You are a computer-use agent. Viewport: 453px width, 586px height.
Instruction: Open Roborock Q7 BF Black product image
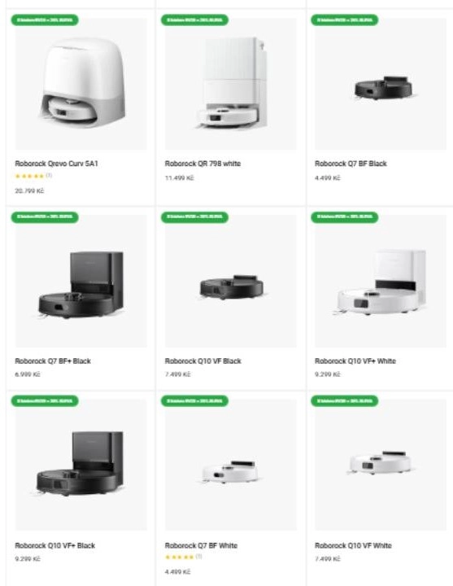click(x=381, y=84)
